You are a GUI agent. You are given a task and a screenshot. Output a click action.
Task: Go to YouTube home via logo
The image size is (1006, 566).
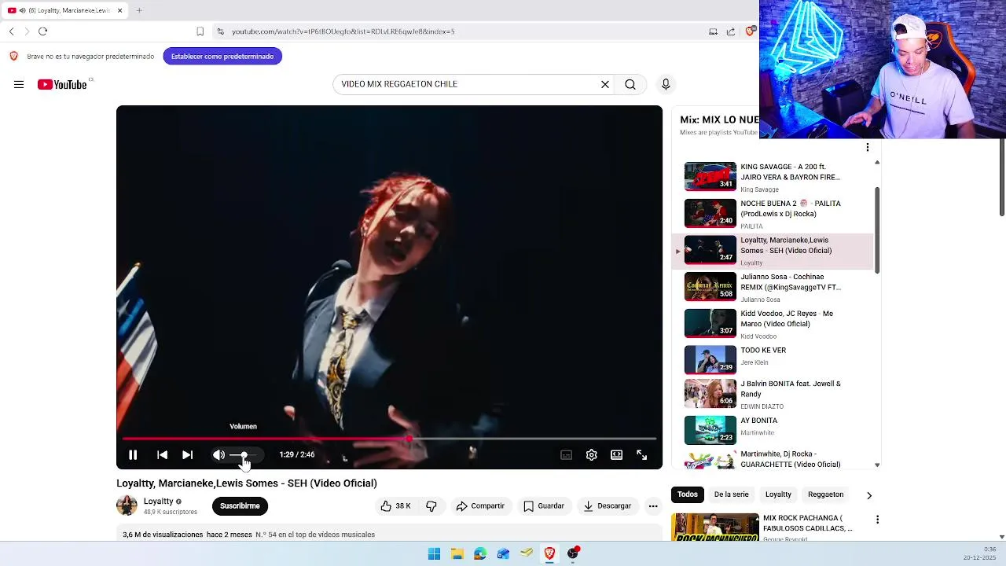(x=62, y=84)
